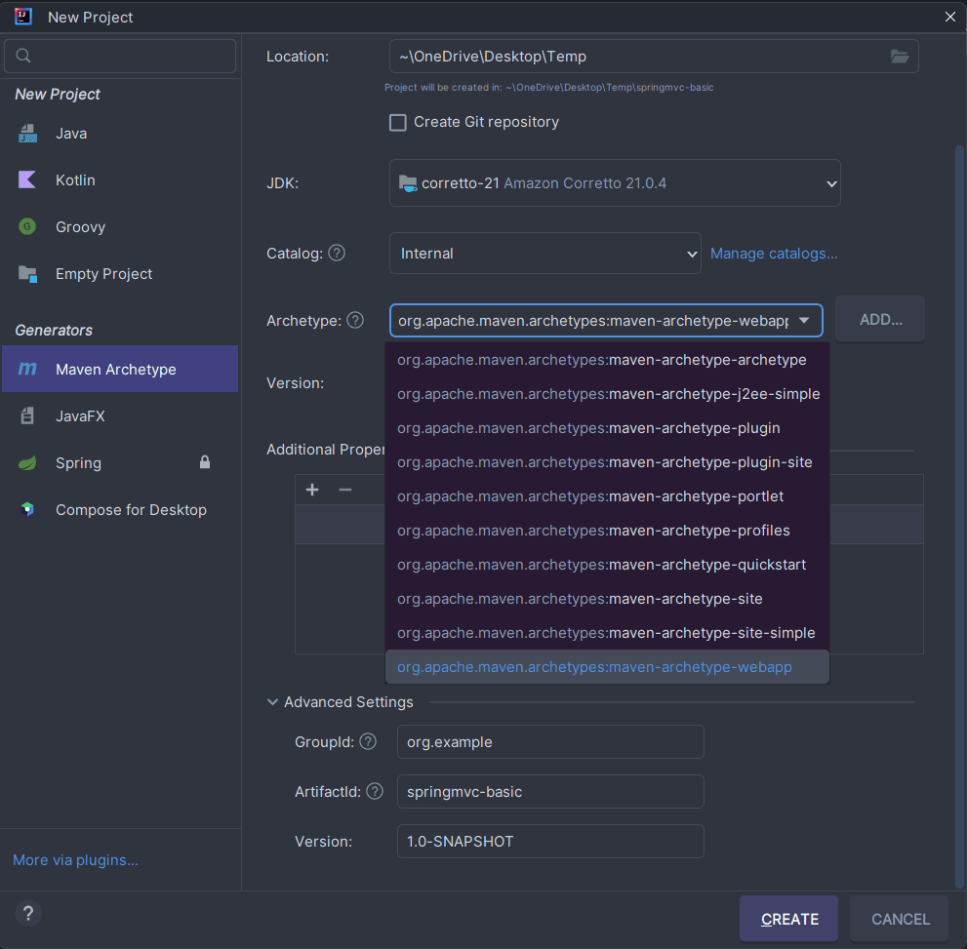Browse Location with the folder icon

(x=899, y=56)
